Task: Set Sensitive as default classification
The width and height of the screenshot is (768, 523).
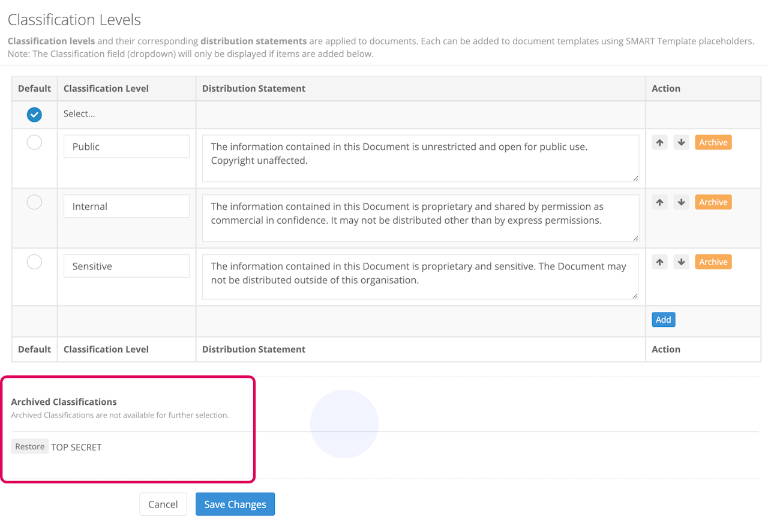Action: pos(34,262)
